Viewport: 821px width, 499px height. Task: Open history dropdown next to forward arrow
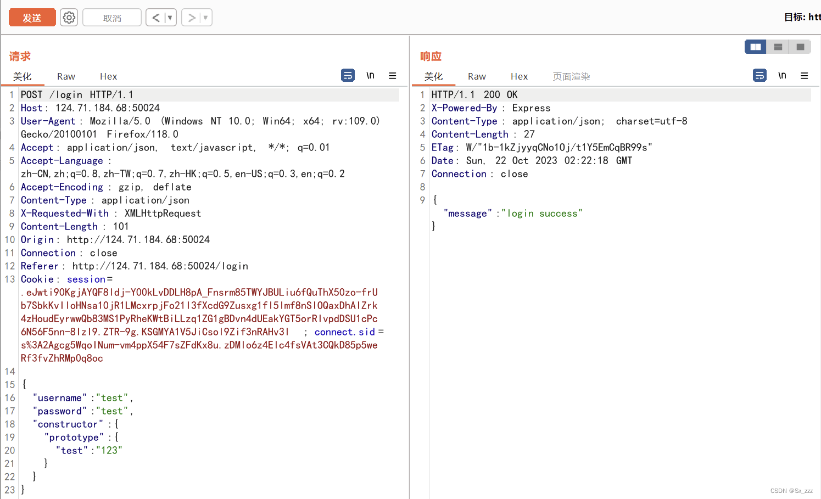[206, 18]
